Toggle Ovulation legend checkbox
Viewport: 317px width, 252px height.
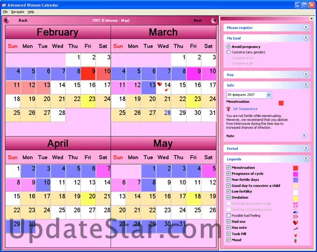228,197
